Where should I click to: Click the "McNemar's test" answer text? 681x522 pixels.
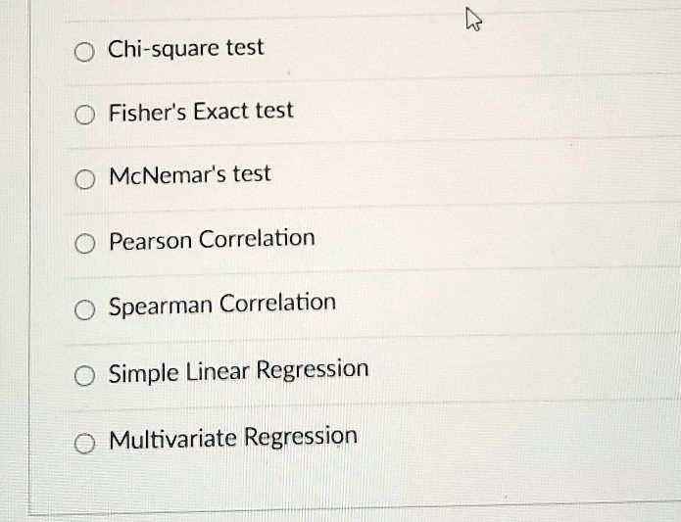point(190,175)
